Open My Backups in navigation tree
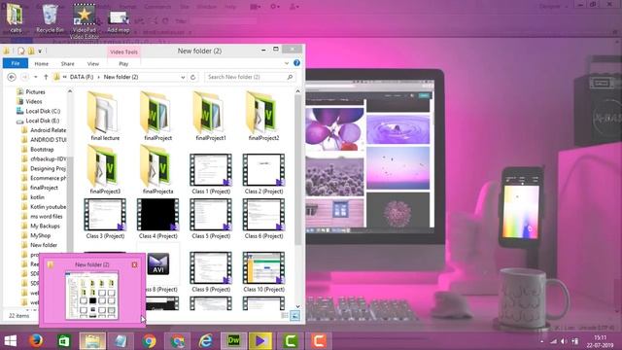 tap(45, 226)
